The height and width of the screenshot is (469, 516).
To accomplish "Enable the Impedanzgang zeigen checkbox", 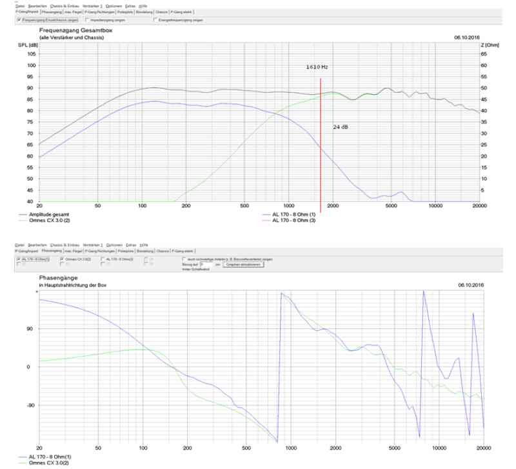I will (x=87, y=19).
